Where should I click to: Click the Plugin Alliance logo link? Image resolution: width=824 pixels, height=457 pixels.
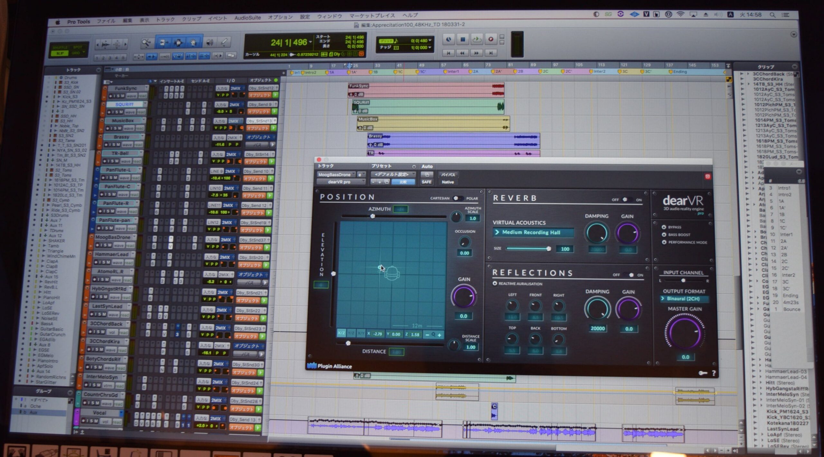point(330,366)
